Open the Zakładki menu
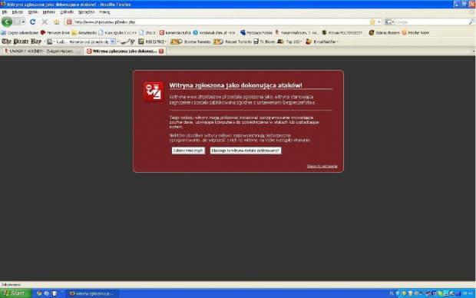The width and height of the screenshot is (476, 298). 67,12
